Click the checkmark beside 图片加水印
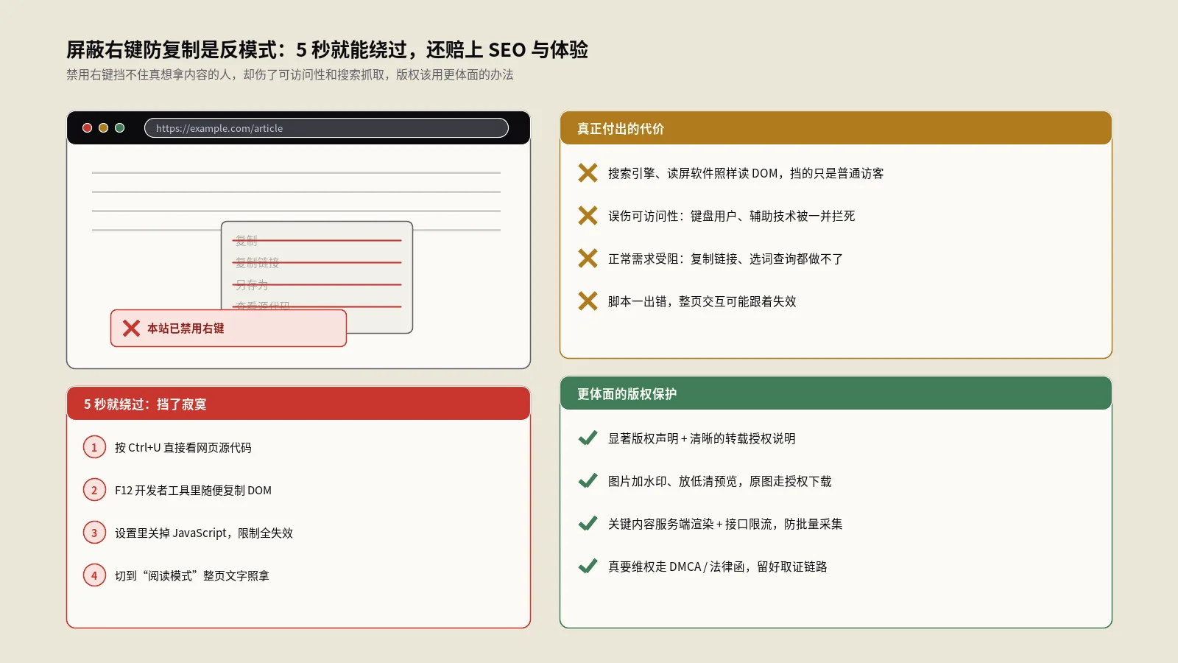Image resolution: width=1178 pixels, height=663 pixels. 588,481
